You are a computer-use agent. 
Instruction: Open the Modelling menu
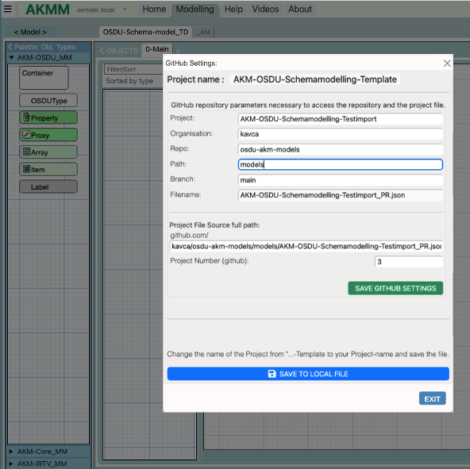pos(195,10)
